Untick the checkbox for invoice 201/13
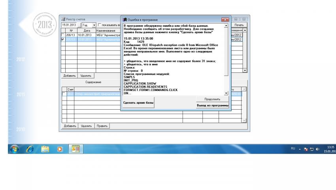The height and width of the screenshot is (190, 336). [62, 39]
